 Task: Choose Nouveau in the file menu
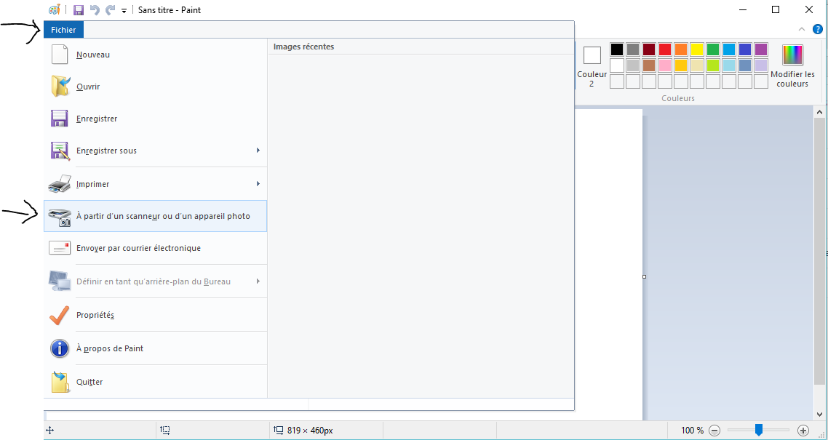(155, 55)
